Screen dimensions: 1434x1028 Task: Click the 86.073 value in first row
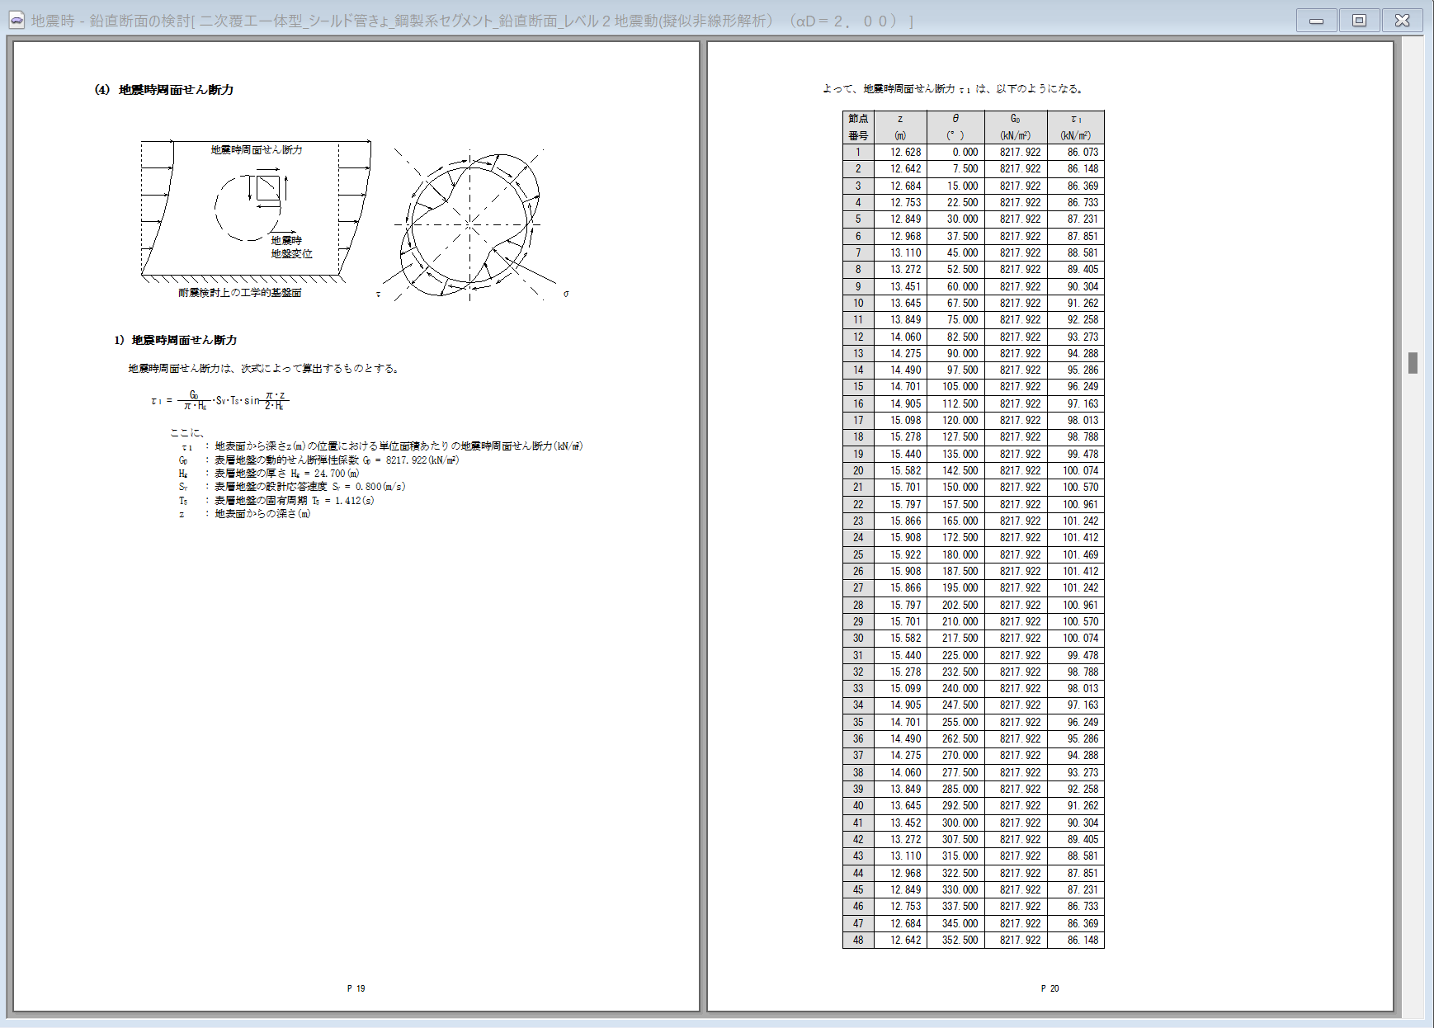pos(1082,153)
